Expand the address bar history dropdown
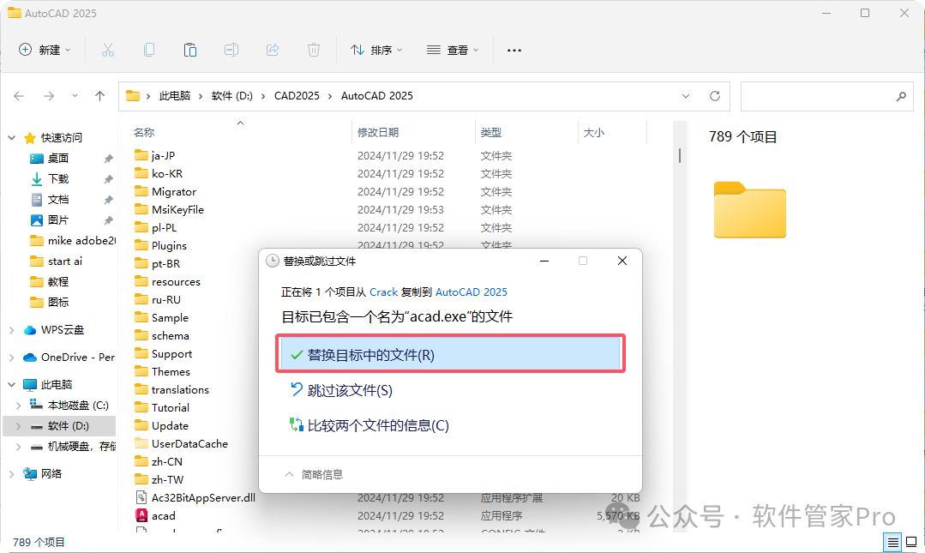Viewport: 925px width, 553px height. pos(686,96)
